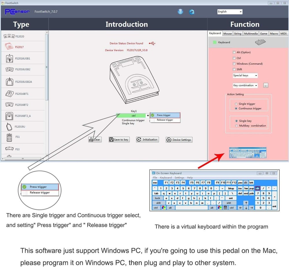Click the Save to key button
Viewport: 289px width, 267px height.
[119, 140]
